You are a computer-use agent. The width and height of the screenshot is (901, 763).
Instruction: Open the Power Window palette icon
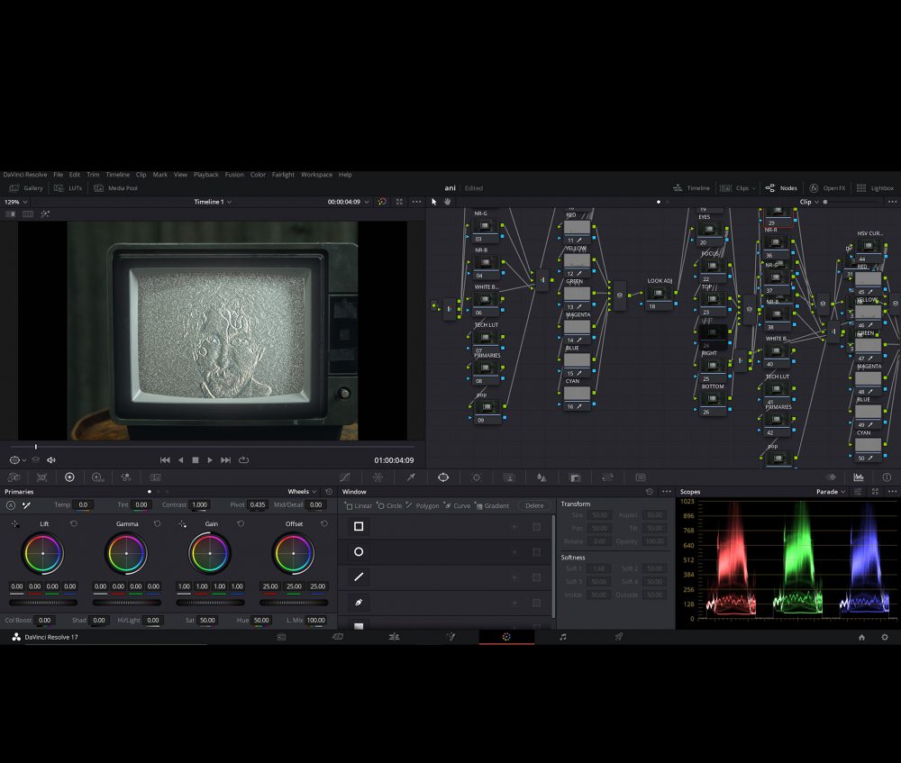[x=443, y=477]
